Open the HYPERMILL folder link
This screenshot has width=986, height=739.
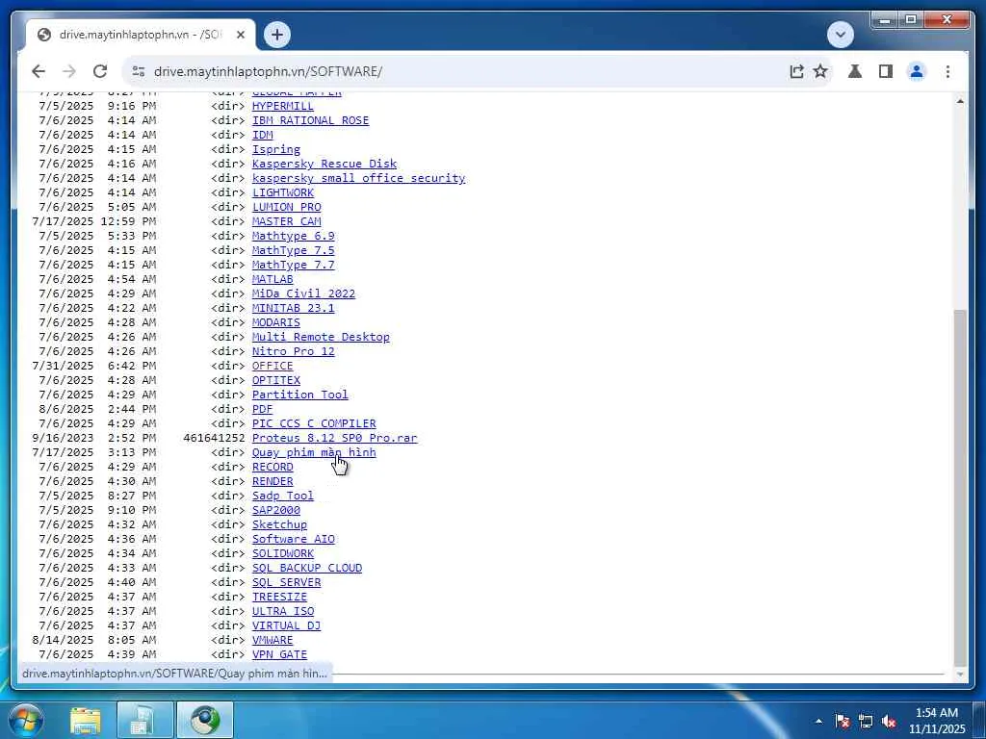tap(282, 106)
